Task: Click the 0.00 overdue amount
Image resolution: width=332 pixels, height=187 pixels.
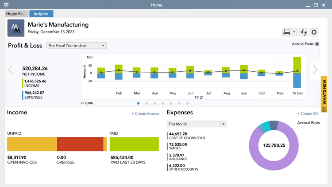Action: click(x=62, y=157)
